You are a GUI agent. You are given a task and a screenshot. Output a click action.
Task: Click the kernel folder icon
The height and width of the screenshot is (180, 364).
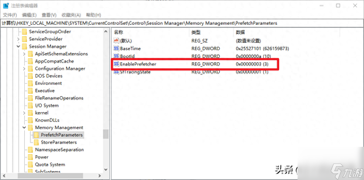30,113
